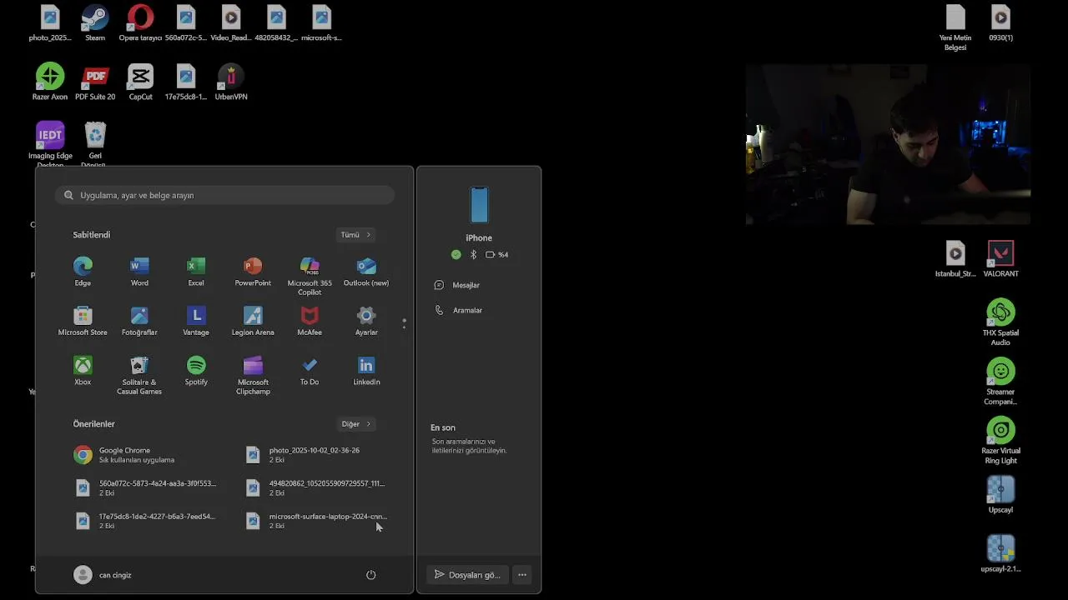Viewport: 1068px width, 600px height.
Task: Select Upscayl desktop shortcut
Action: [x=1000, y=494]
